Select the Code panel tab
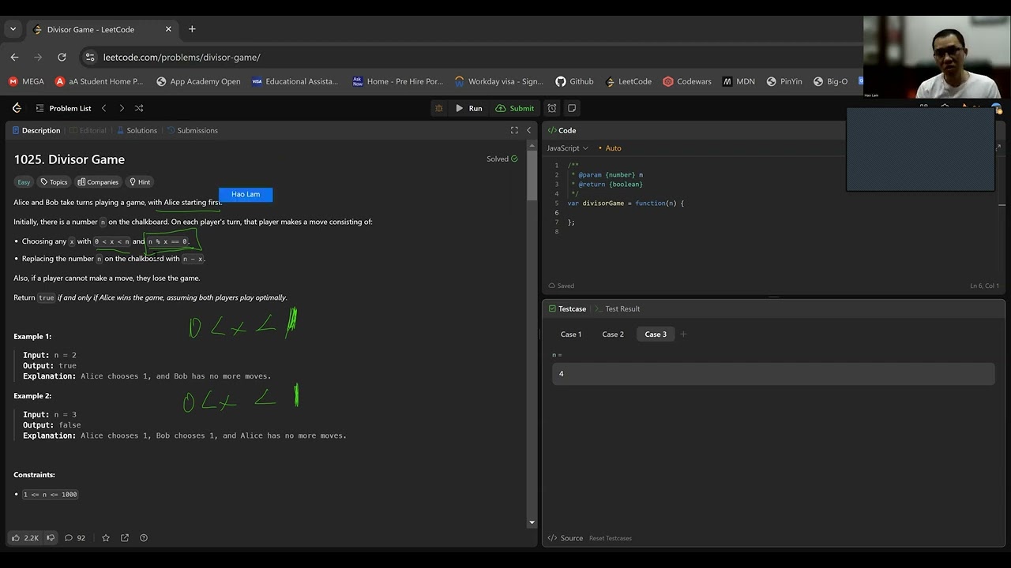The width and height of the screenshot is (1011, 568). 562,130
